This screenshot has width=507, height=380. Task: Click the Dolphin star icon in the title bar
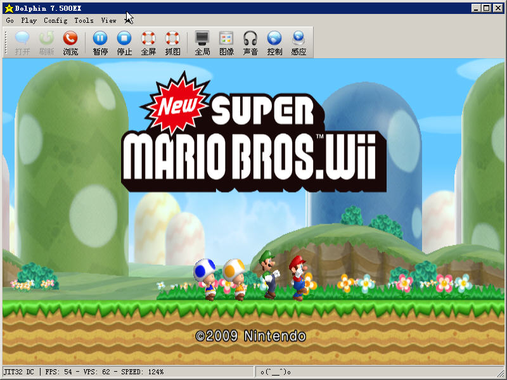(x=8, y=8)
